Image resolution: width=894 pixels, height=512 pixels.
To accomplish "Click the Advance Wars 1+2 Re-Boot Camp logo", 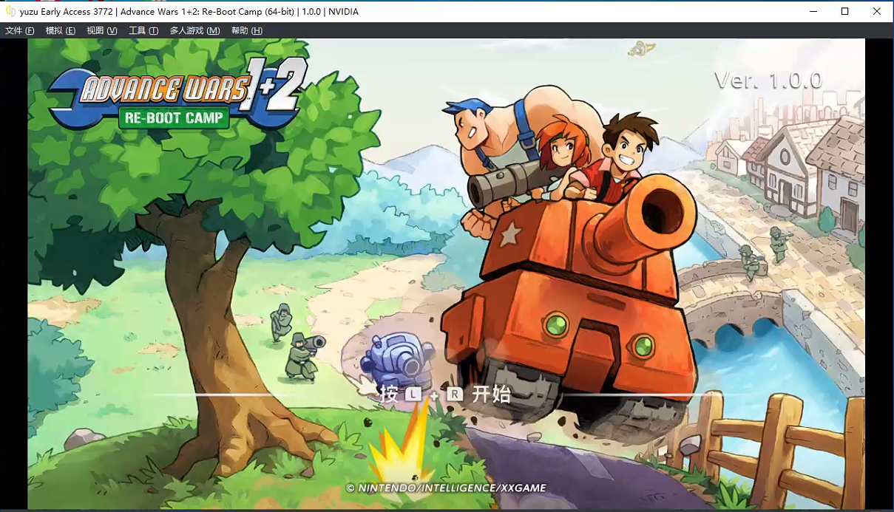I will point(175,95).
